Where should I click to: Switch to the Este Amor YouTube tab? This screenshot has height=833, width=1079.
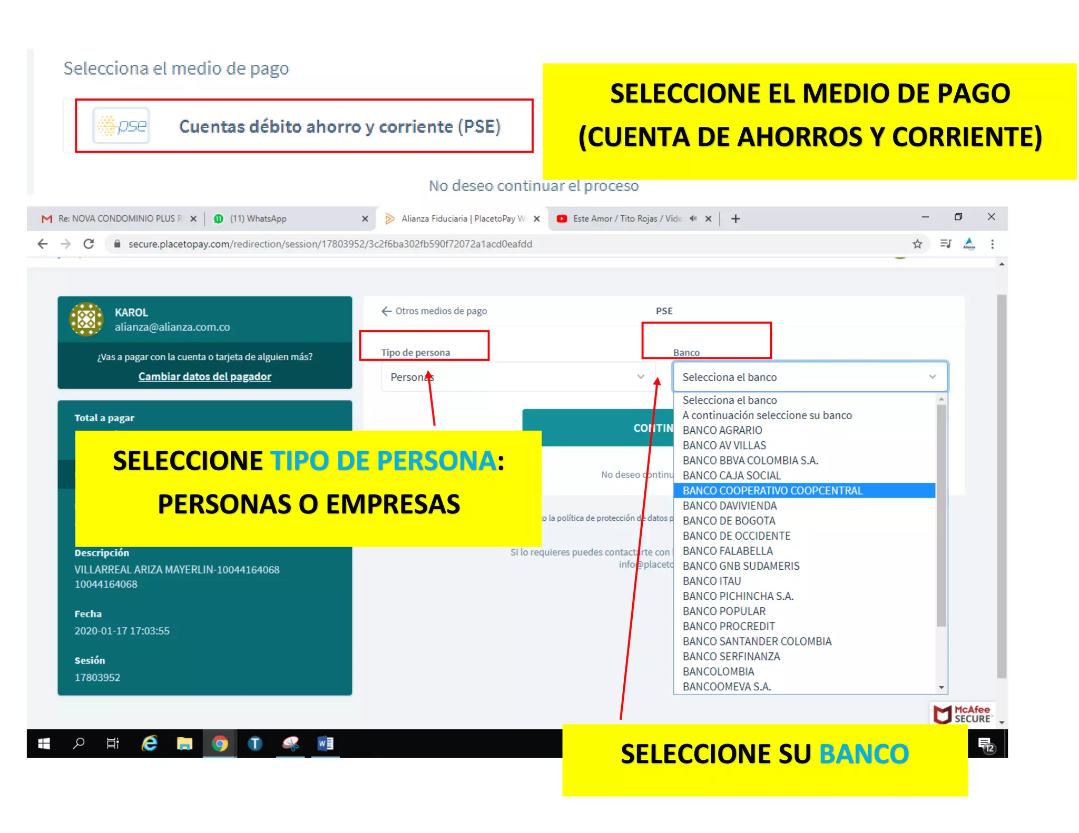[633, 219]
